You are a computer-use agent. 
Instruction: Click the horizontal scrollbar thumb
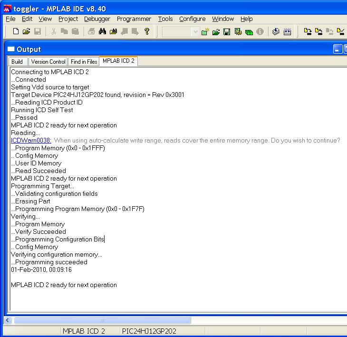102,320
